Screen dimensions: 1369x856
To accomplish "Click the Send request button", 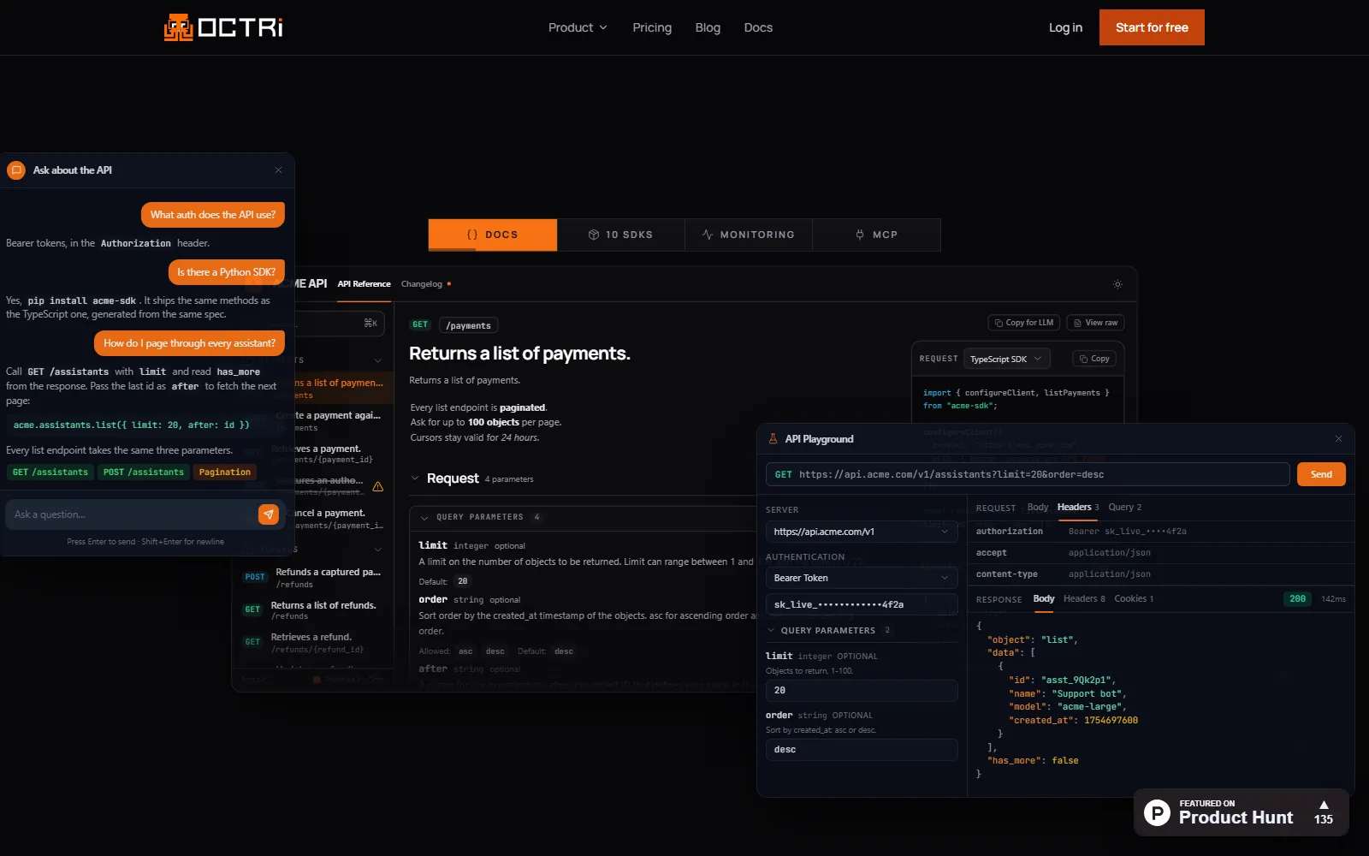I will (1321, 474).
